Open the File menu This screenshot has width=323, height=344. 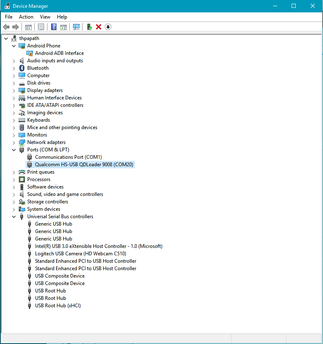point(9,17)
